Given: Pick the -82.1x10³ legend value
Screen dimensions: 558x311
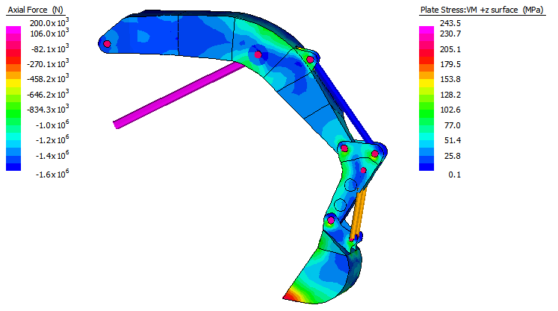Looking at the screenshot, I should [x=50, y=49].
